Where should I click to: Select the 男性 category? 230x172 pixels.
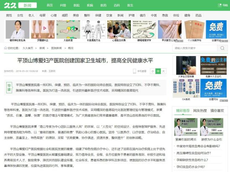9,15
